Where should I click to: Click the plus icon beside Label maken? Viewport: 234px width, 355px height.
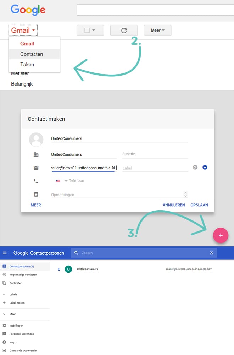pyautogui.click(x=4, y=303)
